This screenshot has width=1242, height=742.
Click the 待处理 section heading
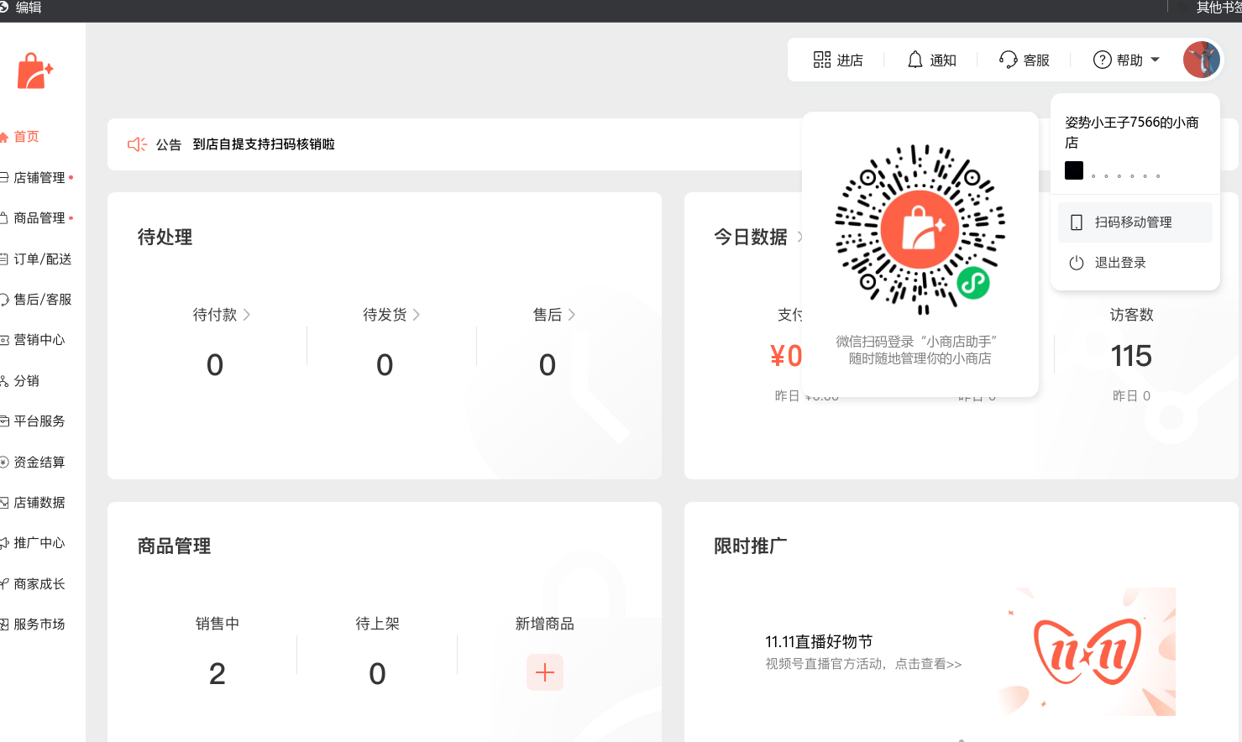tap(165, 238)
